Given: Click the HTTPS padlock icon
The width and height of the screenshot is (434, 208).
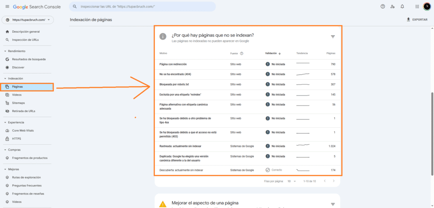Looking at the screenshot, I should point(7,138).
